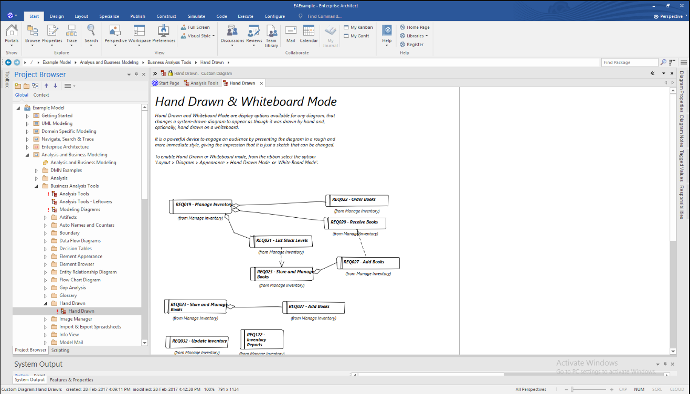Select the REQ019 Manage Inventory element
Viewport: 690px width, 394px height.
[201, 206]
